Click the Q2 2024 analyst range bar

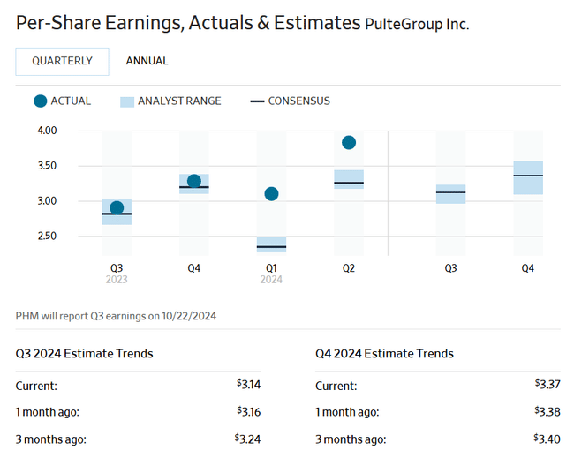click(x=349, y=175)
